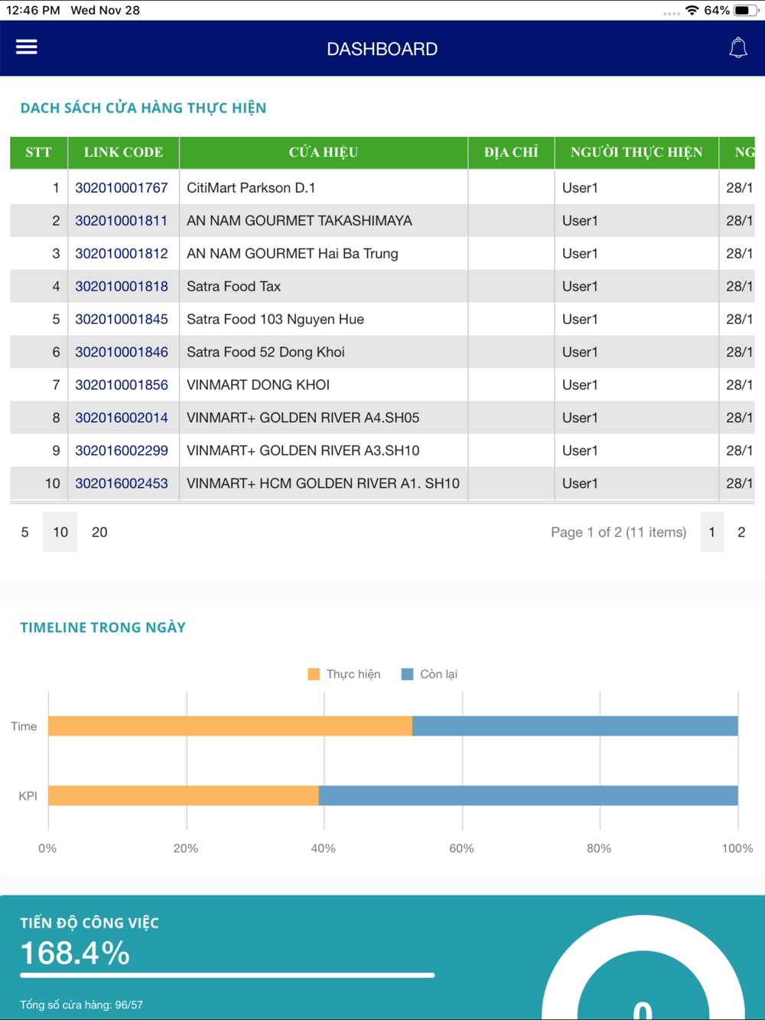765x1020 pixels.
Task: Go to table page 1
Action: 712,532
